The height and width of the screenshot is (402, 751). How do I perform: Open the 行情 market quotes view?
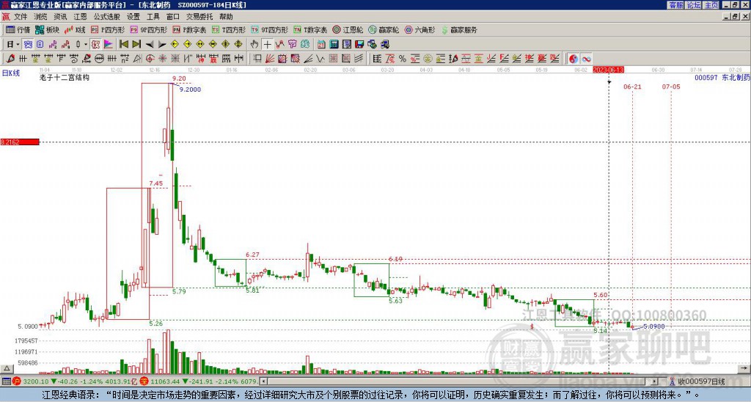coord(18,30)
